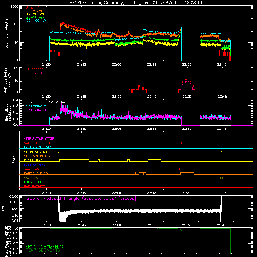Viewport: 257px width, 257px height.
Task: Click the 0.10 tick on SAS axis
Action: point(15,215)
